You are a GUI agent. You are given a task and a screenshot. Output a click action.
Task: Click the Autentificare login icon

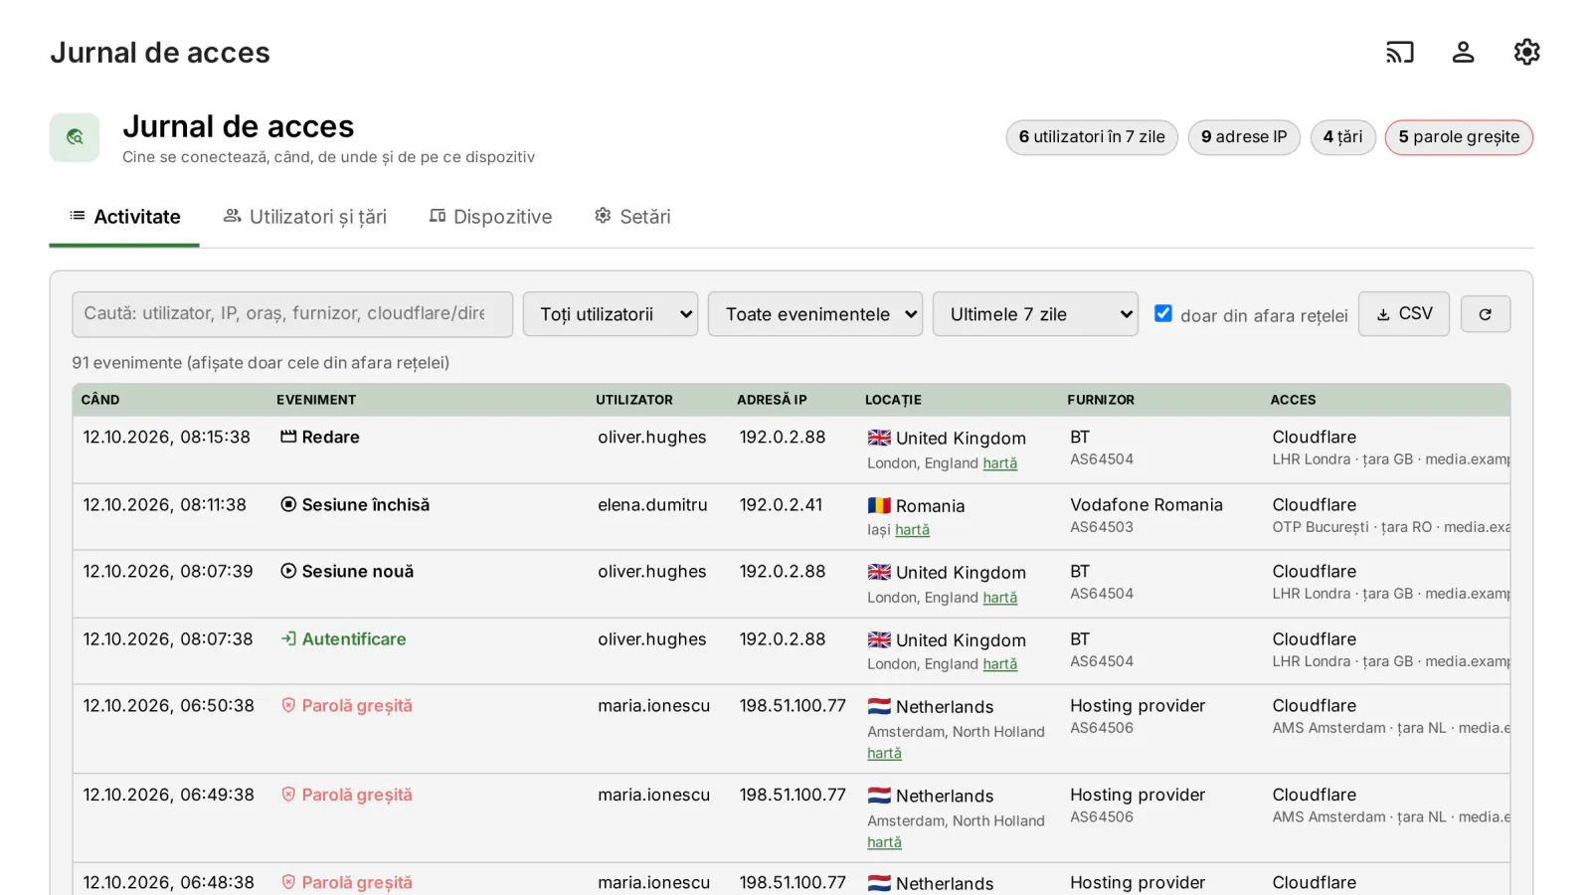(288, 638)
